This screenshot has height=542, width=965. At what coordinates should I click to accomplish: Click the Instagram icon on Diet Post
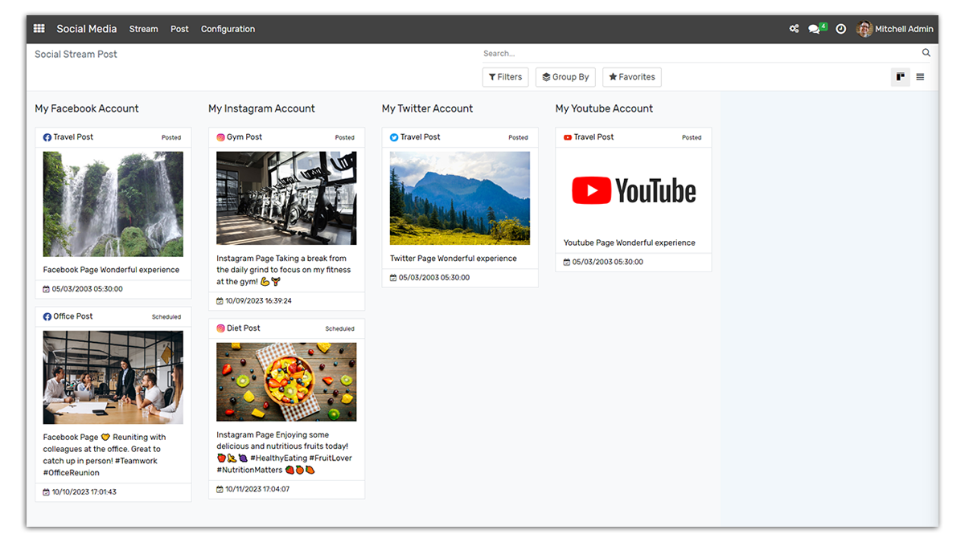220,328
